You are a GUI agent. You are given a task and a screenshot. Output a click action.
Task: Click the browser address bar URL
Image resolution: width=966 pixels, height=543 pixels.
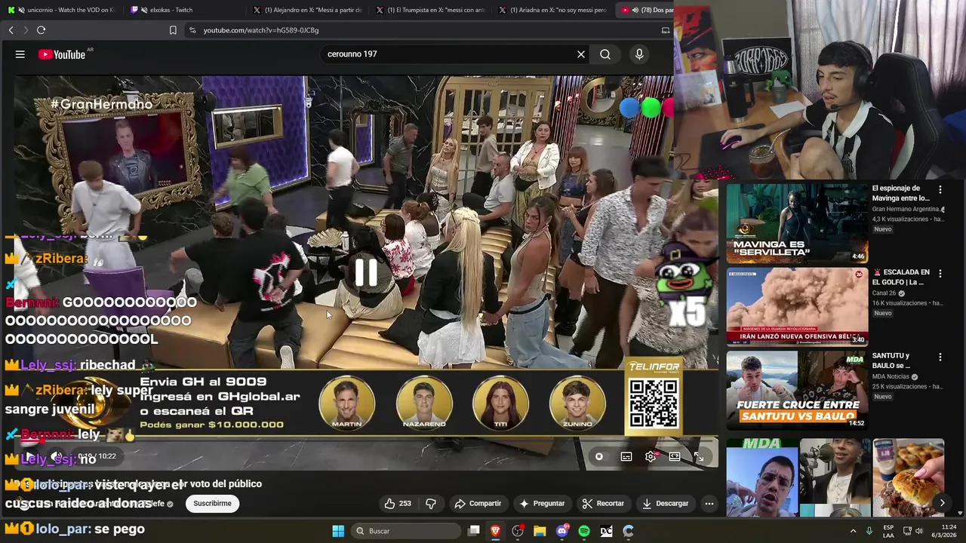click(x=260, y=30)
